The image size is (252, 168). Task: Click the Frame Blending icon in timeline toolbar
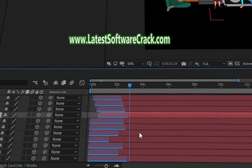(63, 83)
